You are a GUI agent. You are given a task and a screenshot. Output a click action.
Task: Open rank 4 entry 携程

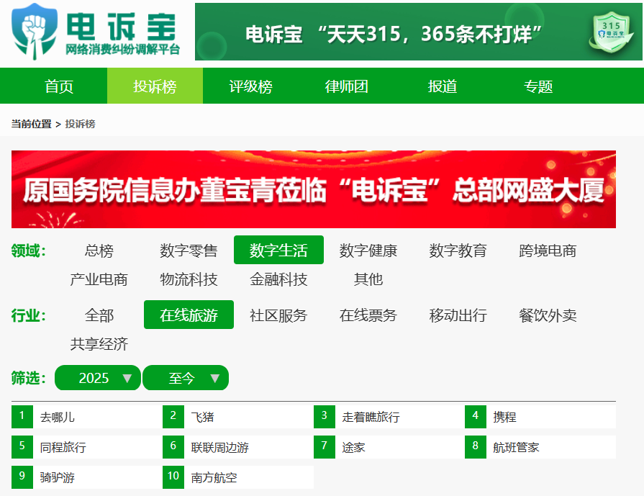pyautogui.click(x=540, y=417)
